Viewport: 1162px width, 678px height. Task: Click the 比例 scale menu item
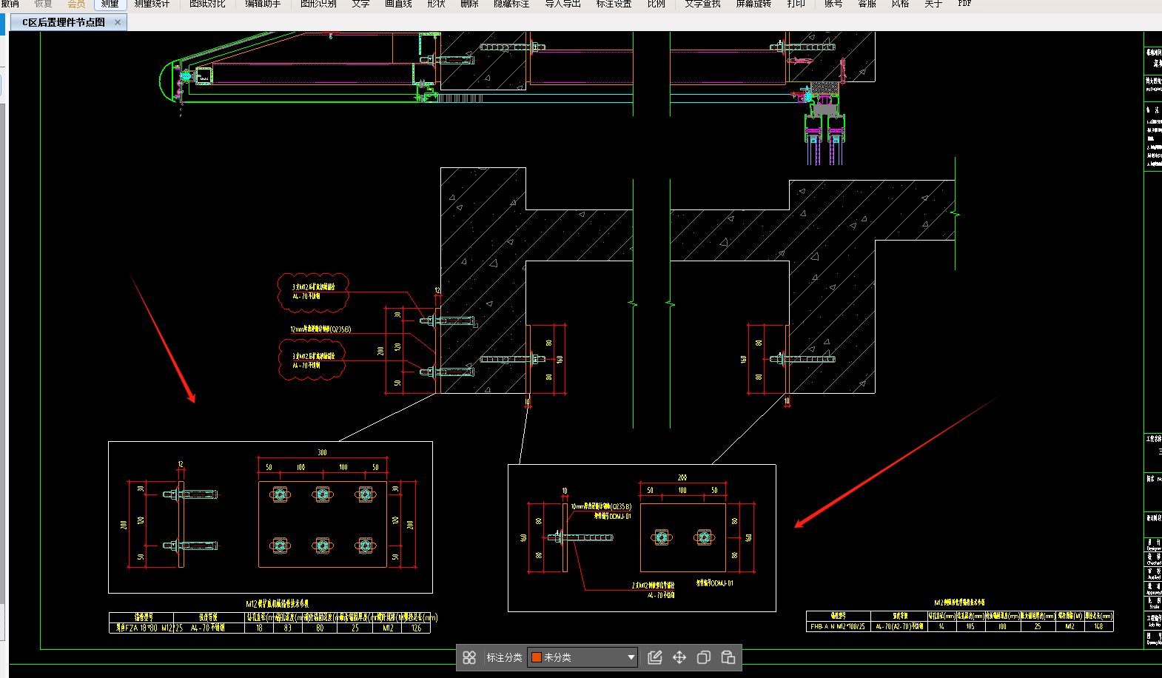[x=656, y=4]
